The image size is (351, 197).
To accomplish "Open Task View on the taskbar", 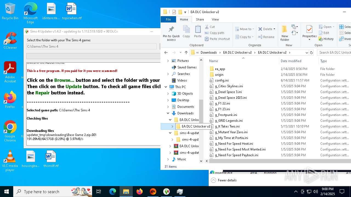I will click(x=99, y=192).
